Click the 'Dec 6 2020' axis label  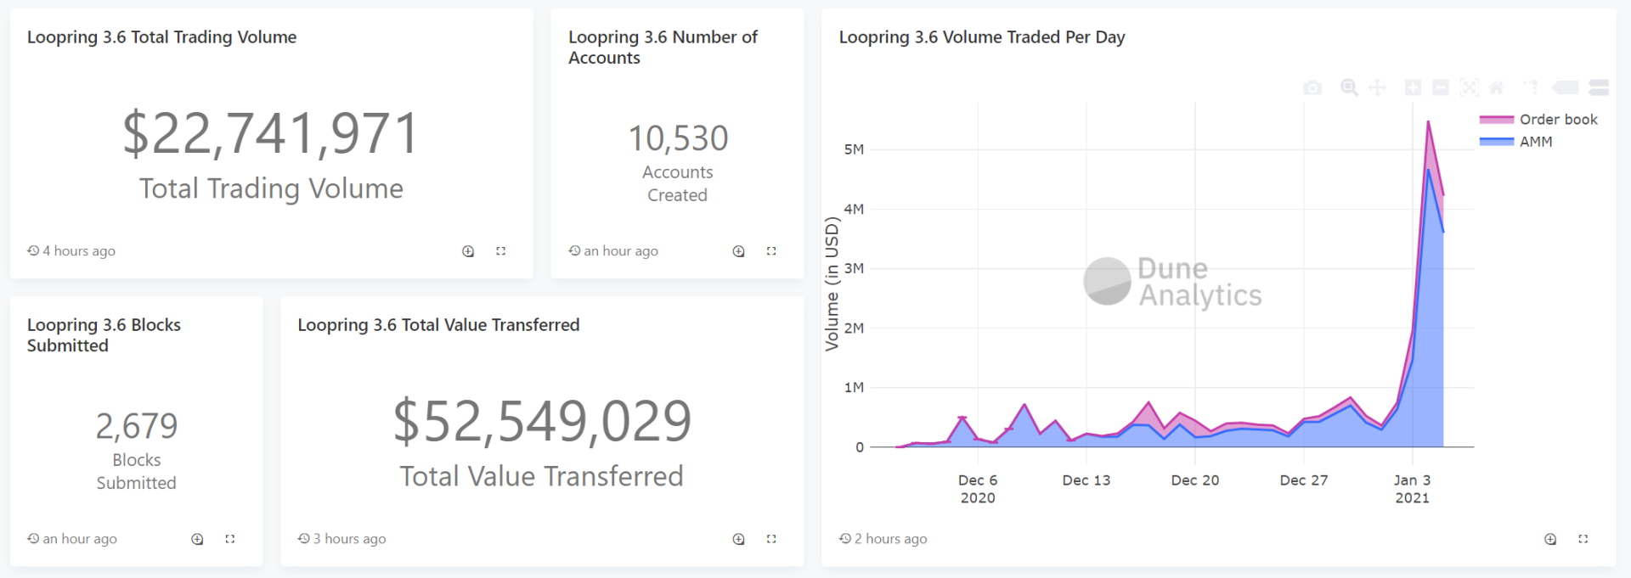[x=978, y=489]
